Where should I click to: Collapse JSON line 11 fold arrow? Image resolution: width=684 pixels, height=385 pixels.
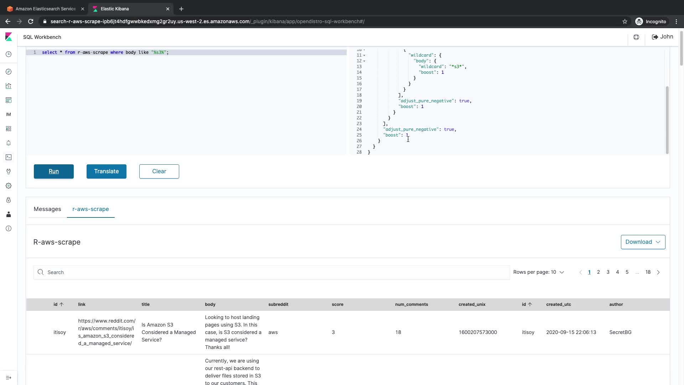pyautogui.click(x=364, y=55)
